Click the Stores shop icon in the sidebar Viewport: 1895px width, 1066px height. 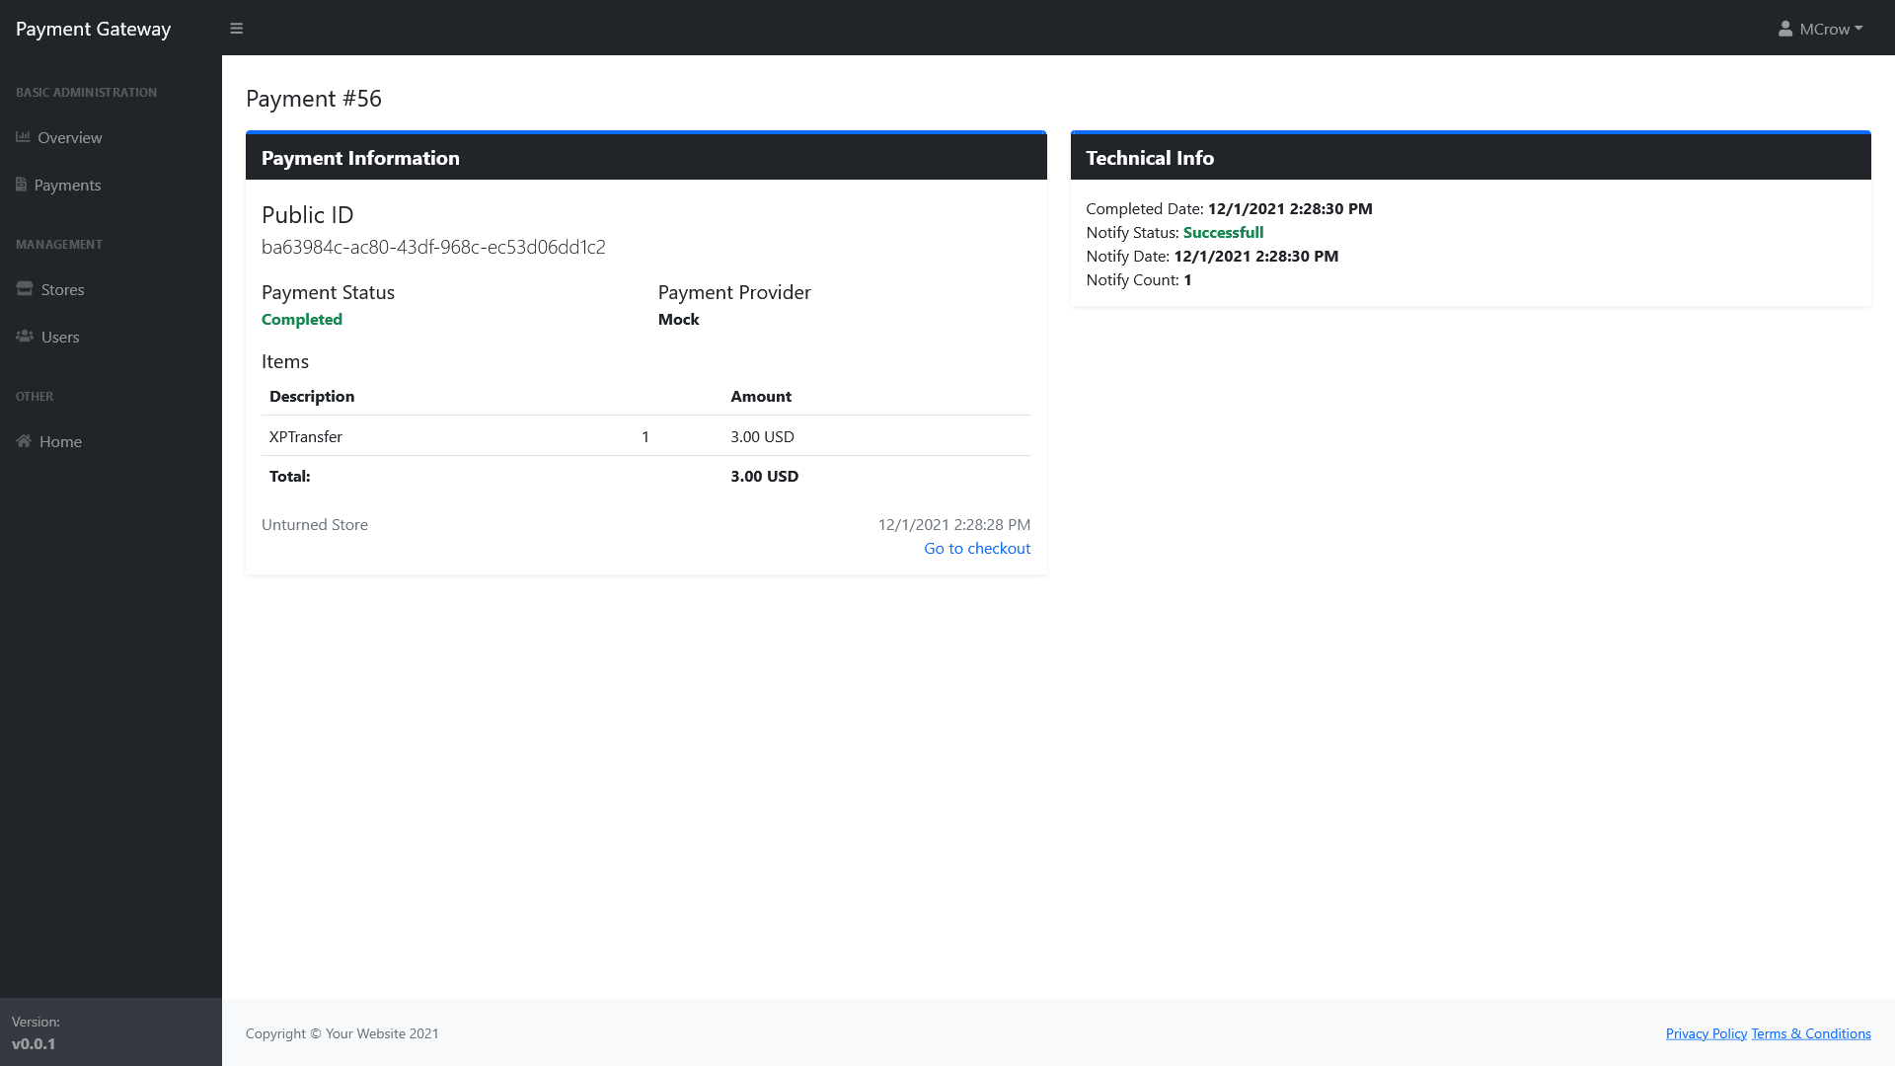pyautogui.click(x=25, y=289)
